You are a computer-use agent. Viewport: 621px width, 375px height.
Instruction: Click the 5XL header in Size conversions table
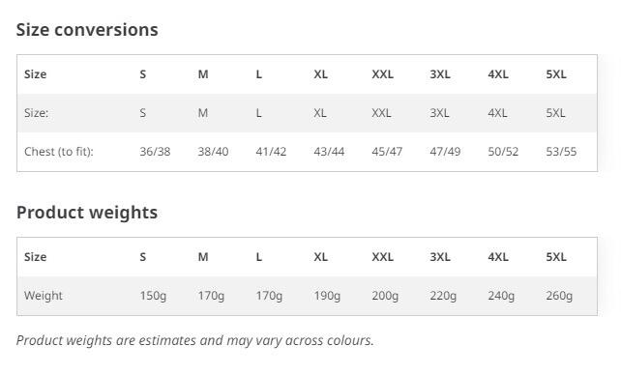(556, 74)
